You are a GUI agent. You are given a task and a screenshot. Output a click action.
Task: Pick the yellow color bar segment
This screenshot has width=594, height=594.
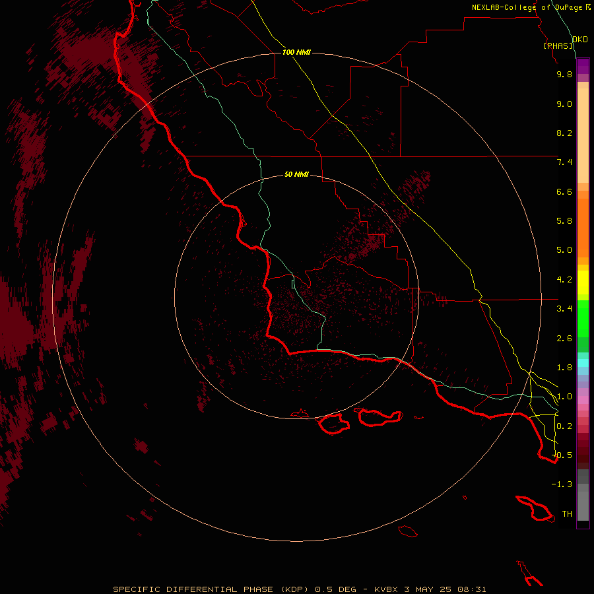click(583, 282)
